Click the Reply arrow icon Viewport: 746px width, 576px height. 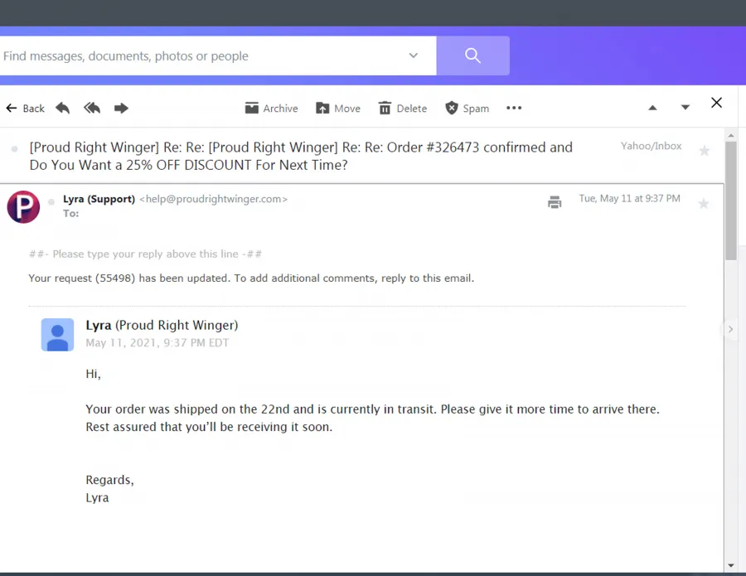coord(62,109)
